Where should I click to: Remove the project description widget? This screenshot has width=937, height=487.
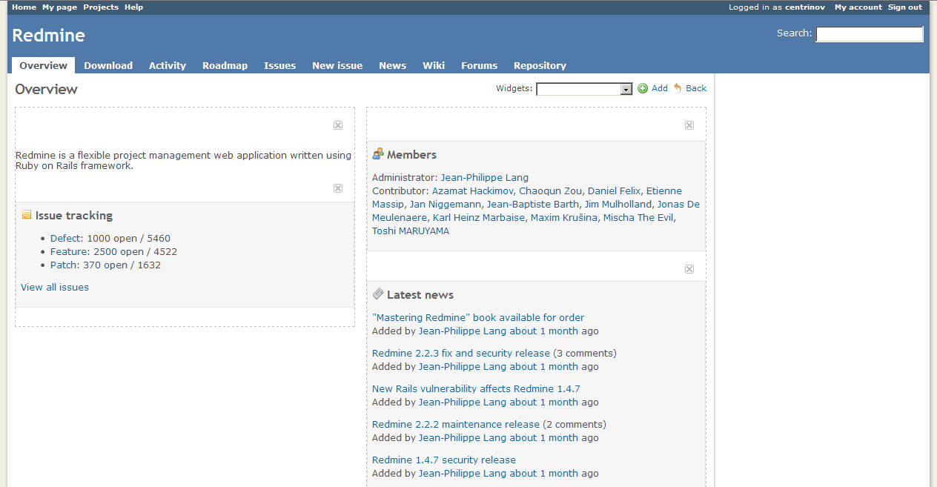pos(338,125)
